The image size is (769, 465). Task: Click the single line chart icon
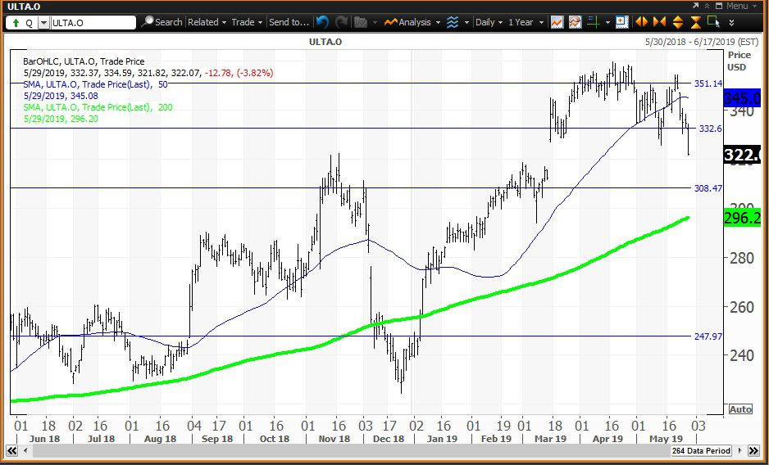(557, 22)
